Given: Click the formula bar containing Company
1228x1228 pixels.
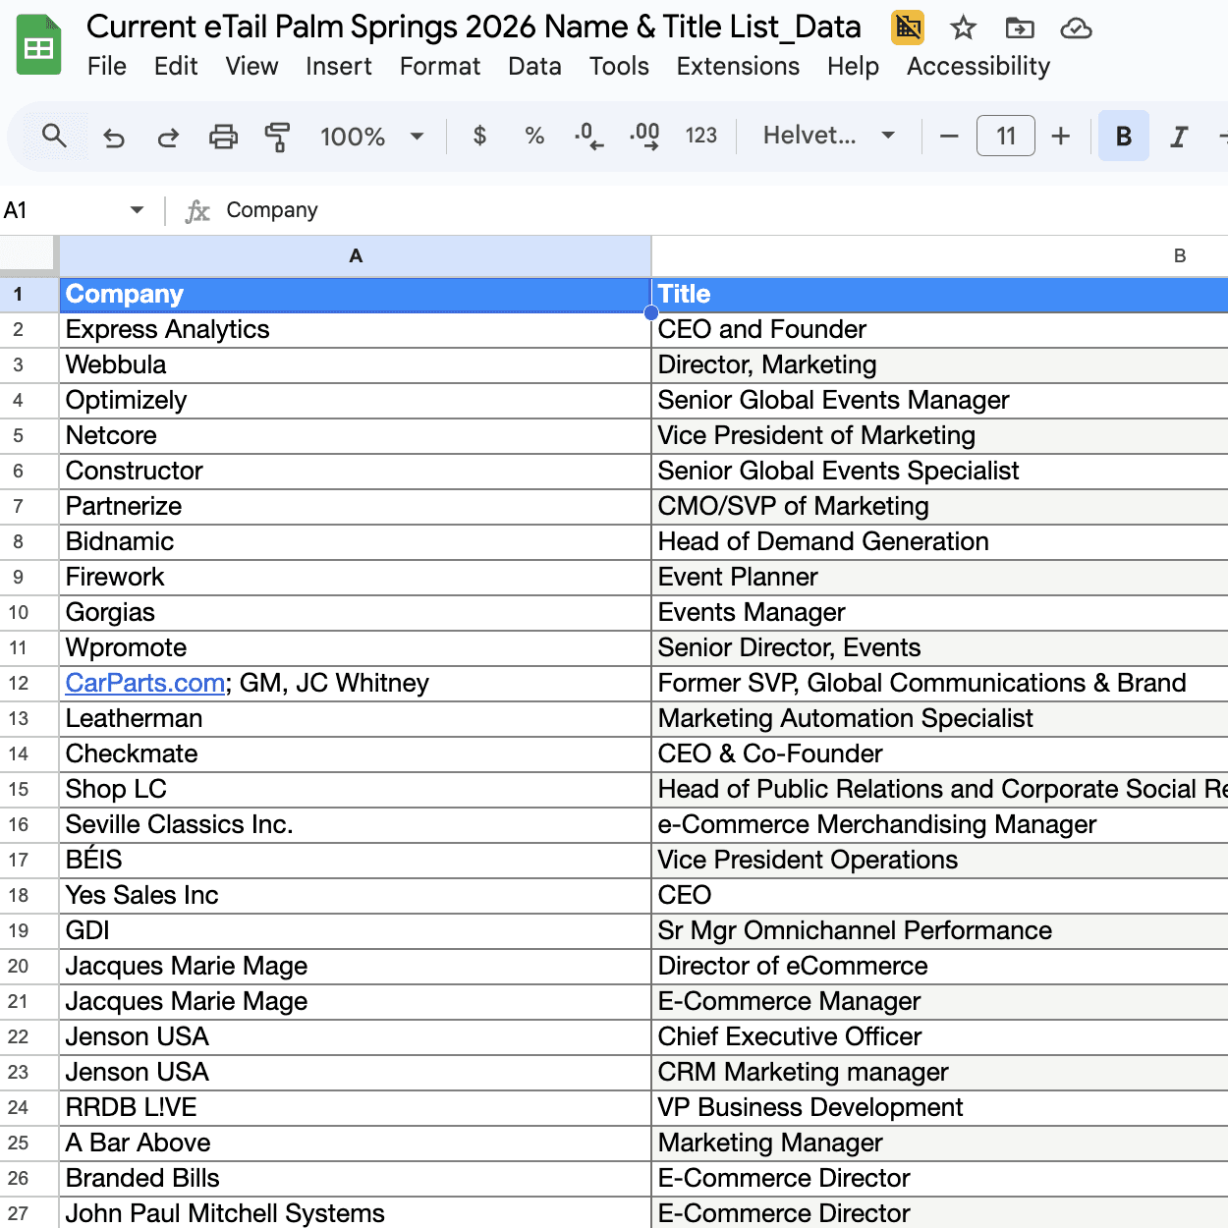Looking at the screenshot, I should pos(722,210).
